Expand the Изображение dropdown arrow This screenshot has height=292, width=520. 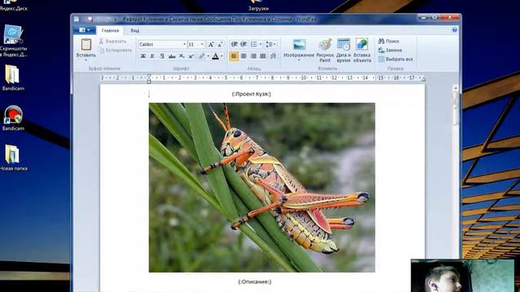click(299, 61)
